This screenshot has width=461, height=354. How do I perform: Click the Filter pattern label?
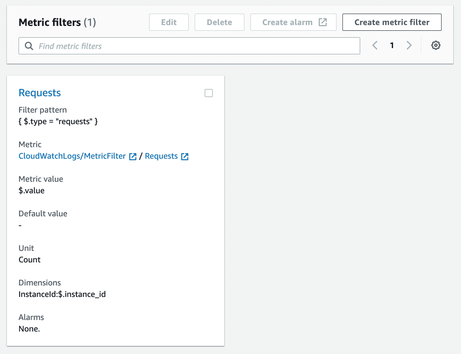pyautogui.click(x=43, y=110)
